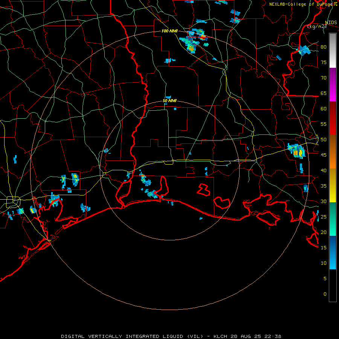Click the 100 NMI range ring label
Screen dimensions: 339x339
click(169, 31)
